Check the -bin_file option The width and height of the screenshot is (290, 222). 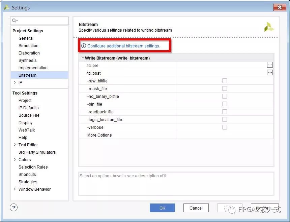coord(225,104)
